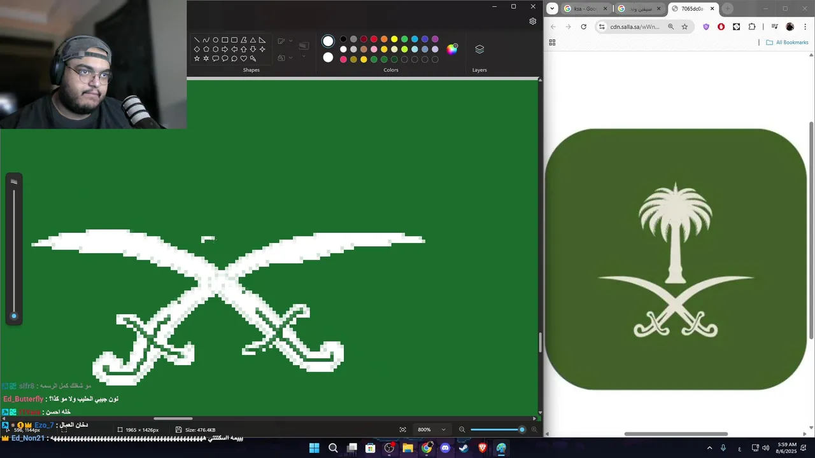Select Color 2 secondary swatch
Image resolution: width=815 pixels, height=458 pixels.
point(328,57)
